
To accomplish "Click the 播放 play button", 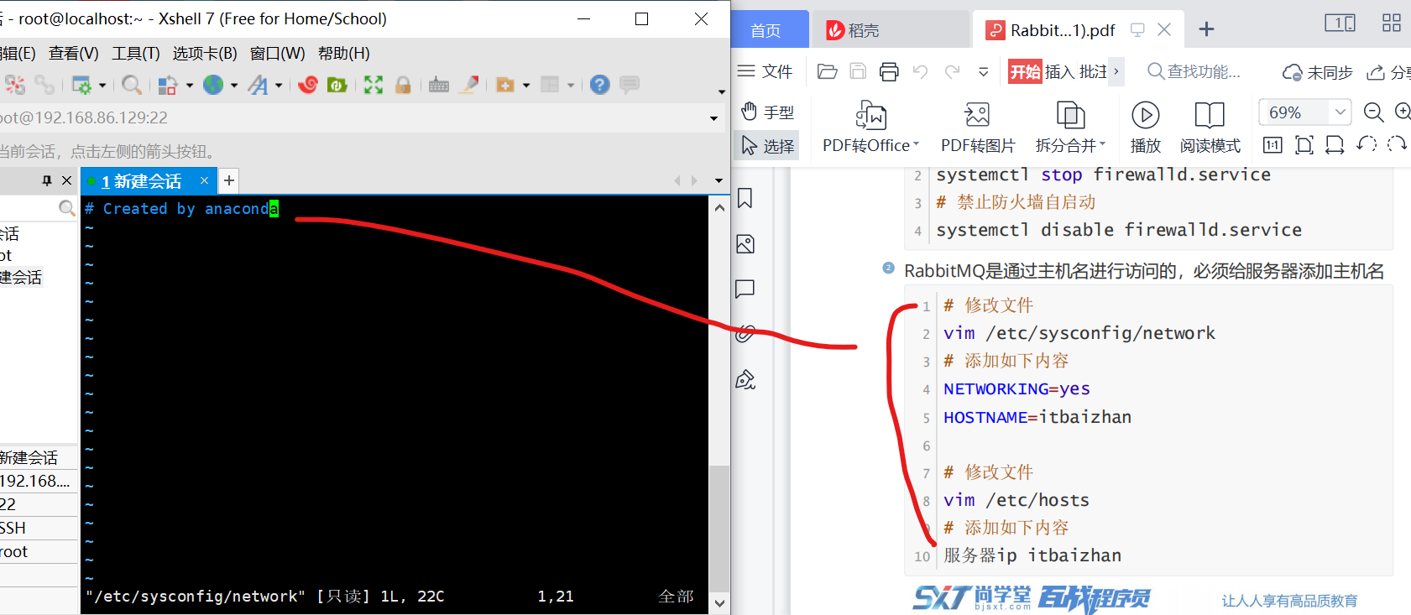I will (x=1146, y=128).
